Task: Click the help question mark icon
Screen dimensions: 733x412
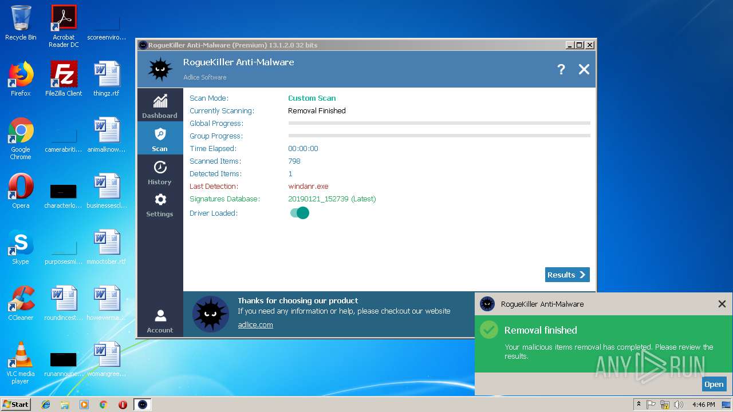Action: click(561, 69)
